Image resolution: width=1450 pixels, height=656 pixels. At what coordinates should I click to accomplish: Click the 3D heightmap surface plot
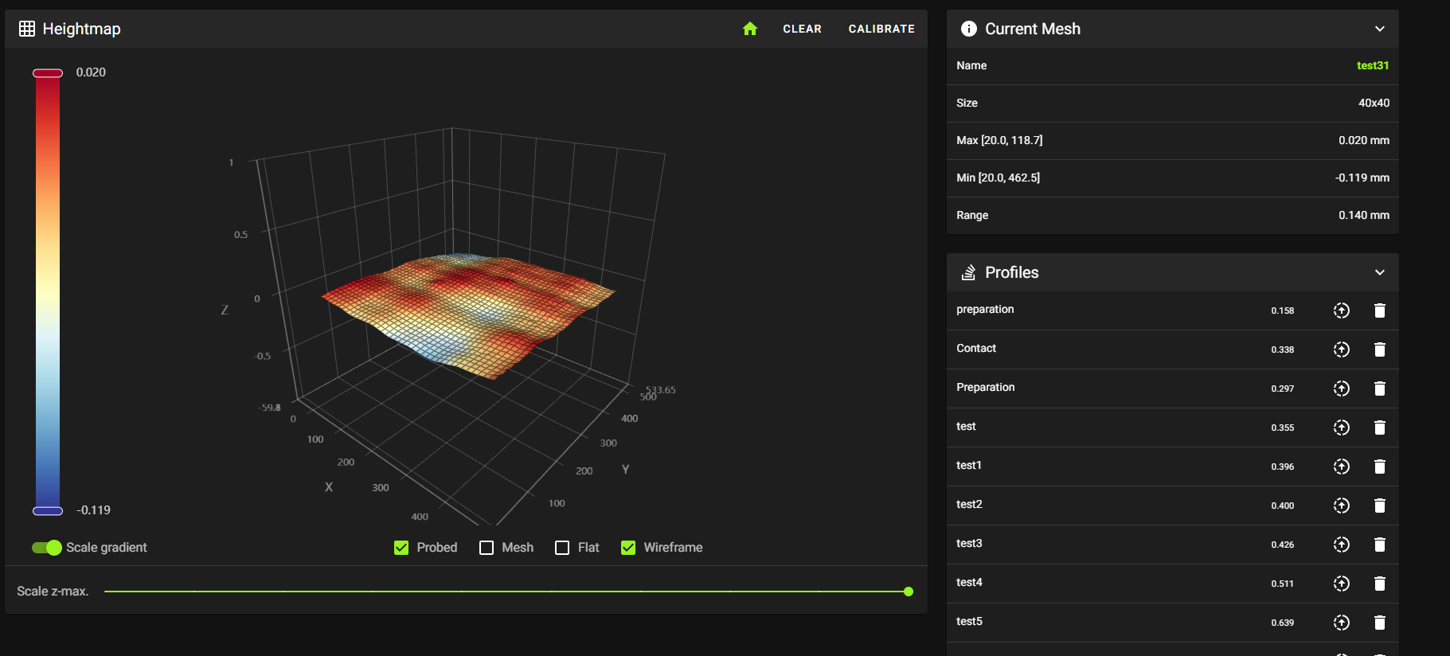point(468,314)
